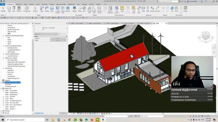
Task: Click Edit button for Folders property
Action: 58,38
